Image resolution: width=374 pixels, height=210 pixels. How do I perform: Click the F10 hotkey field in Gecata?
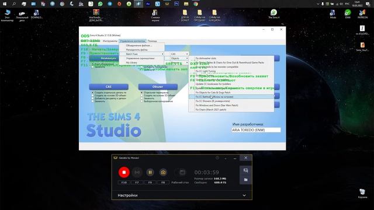coord(124,183)
